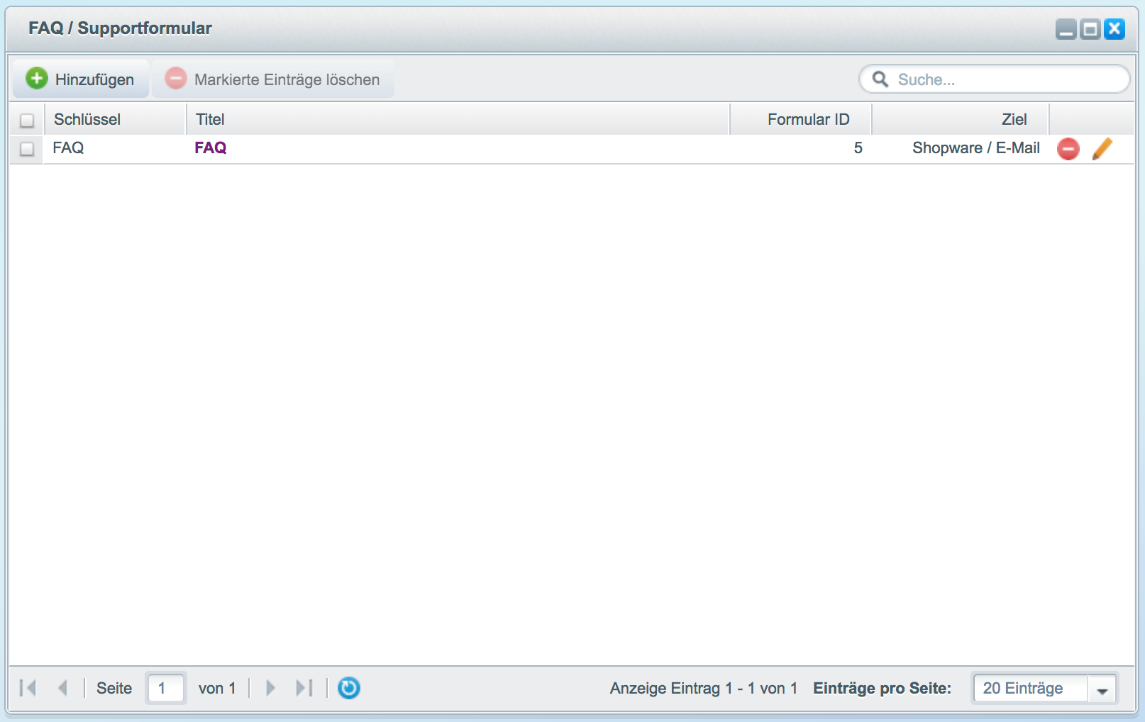Click the page number input field
The width and height of the screenshot is (1145, 722).
click(166, 688)
